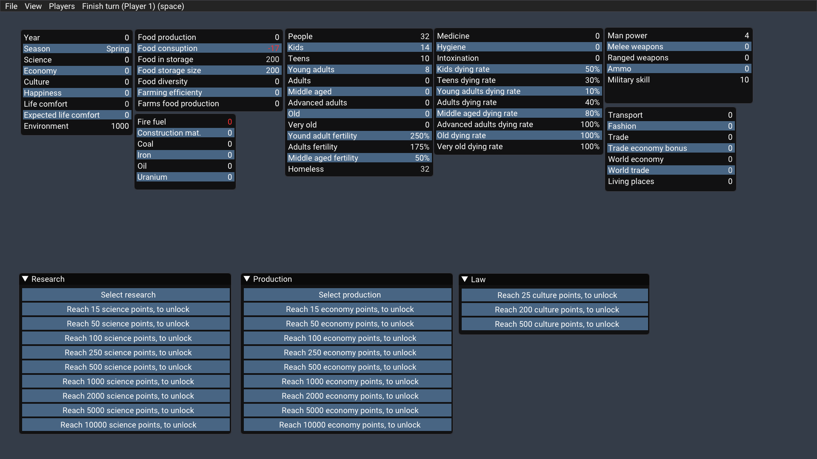Click the Food consuption stat row

click(x=209, y=48)
